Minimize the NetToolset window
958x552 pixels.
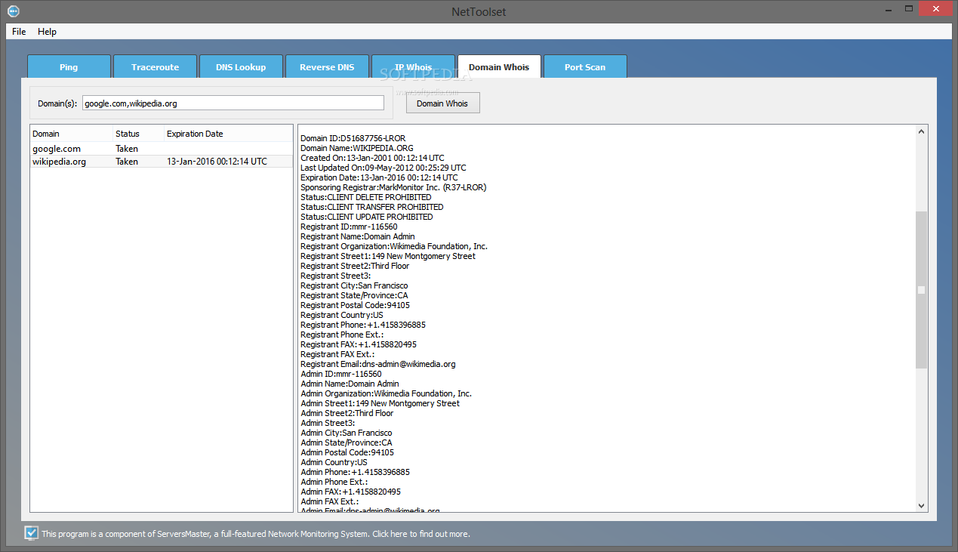click(x=888, y=8)
